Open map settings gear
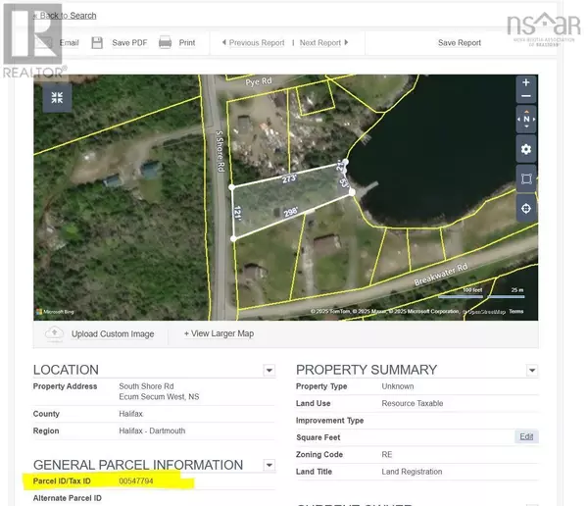Screen dimensions: 588x506 click(526, 149)
